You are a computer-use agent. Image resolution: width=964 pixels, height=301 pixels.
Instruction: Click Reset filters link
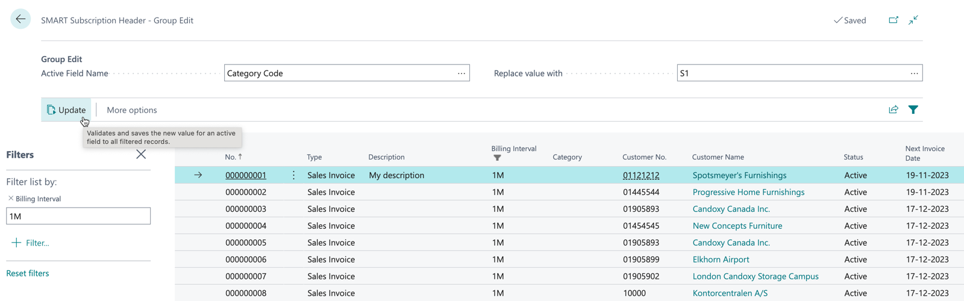pyautogui.click(x=28, y=273)
